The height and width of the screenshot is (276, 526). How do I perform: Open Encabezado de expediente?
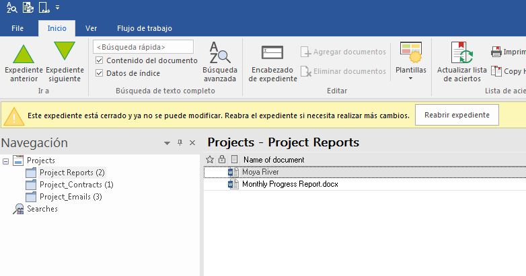click(x=272, y=64)
